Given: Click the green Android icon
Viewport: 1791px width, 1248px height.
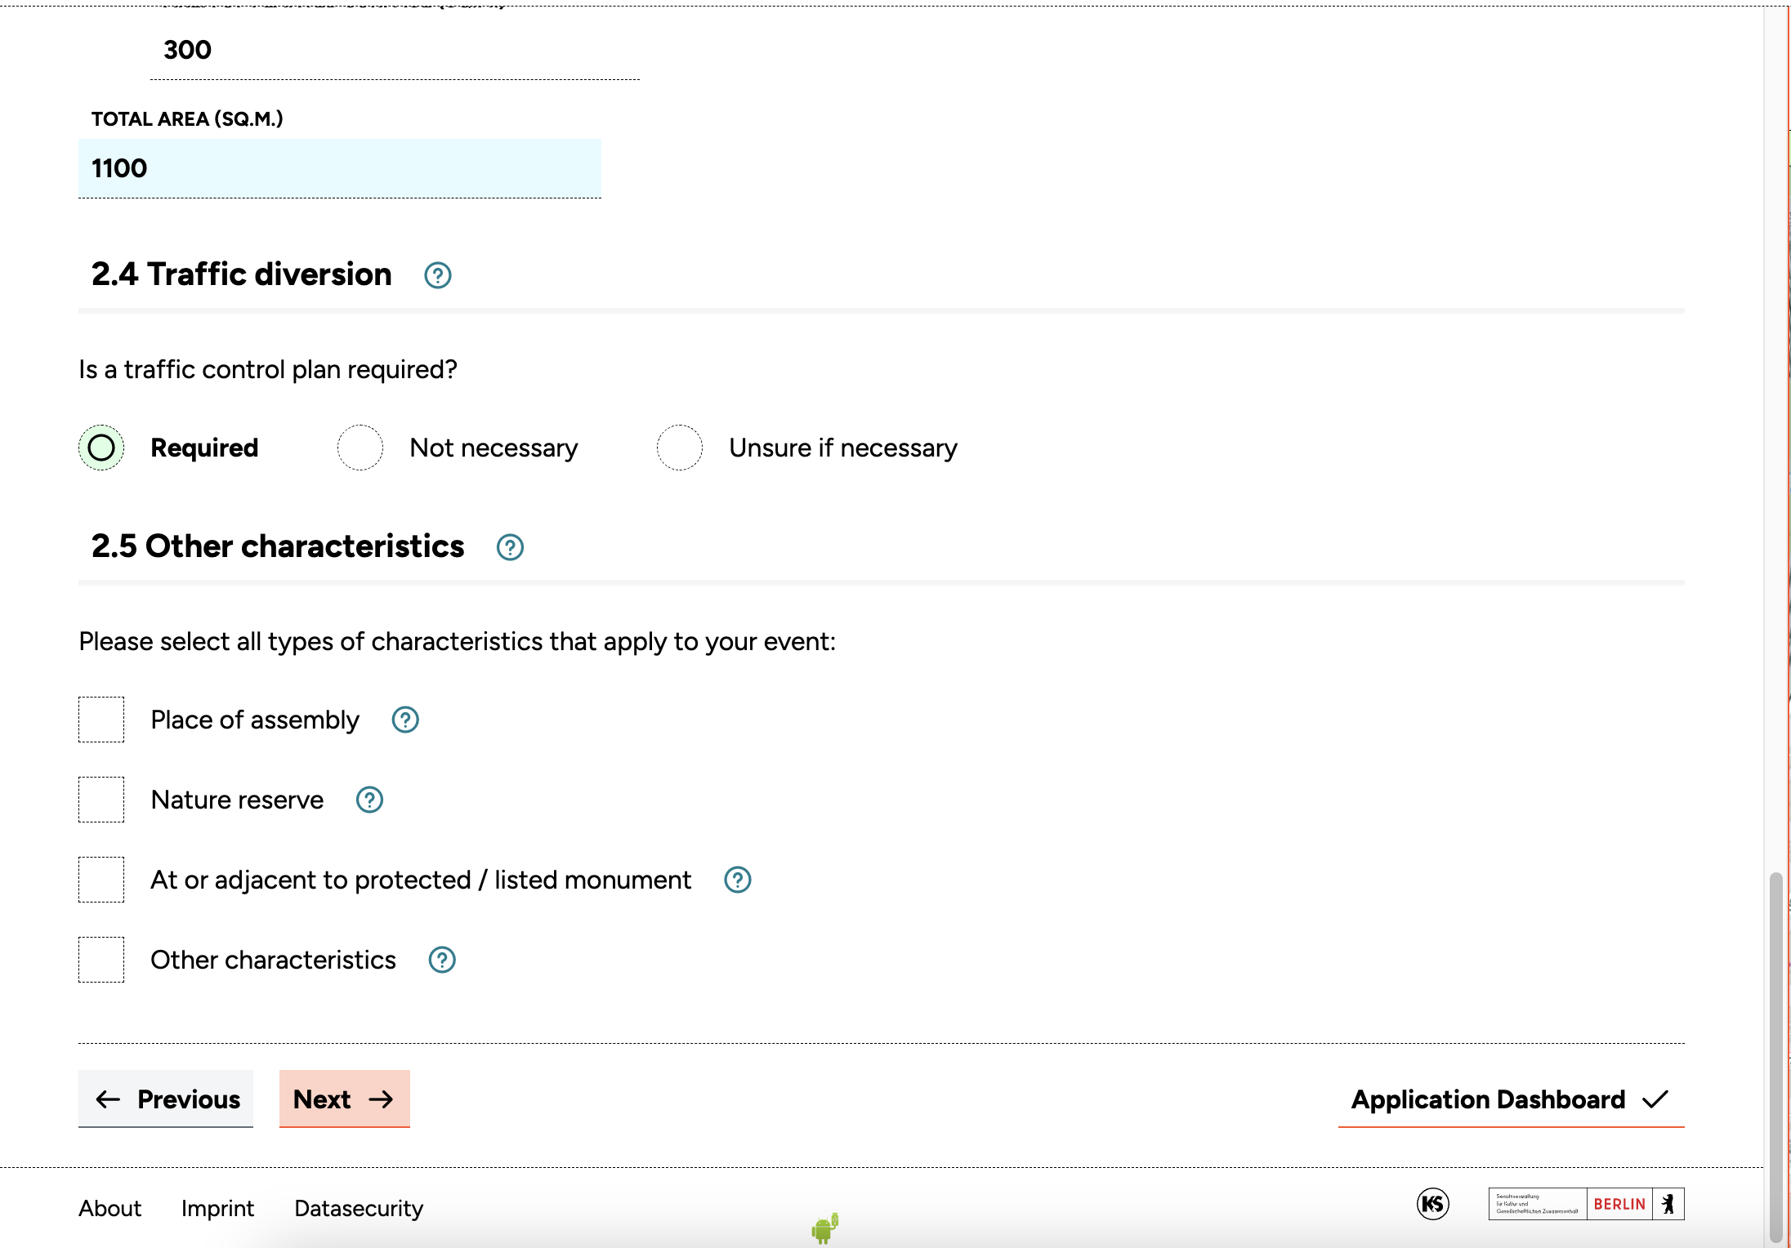Looking at the screenshot, I should (x=824, y=1228).
